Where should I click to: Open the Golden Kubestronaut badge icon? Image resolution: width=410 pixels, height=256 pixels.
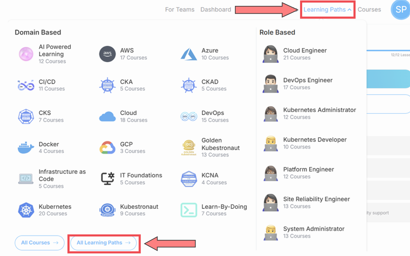(188, 147)
